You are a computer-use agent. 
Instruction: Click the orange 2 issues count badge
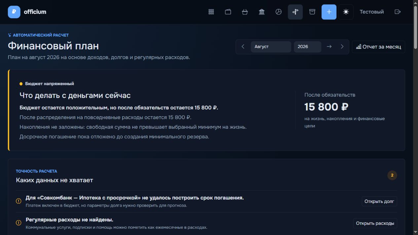[392, 175]
